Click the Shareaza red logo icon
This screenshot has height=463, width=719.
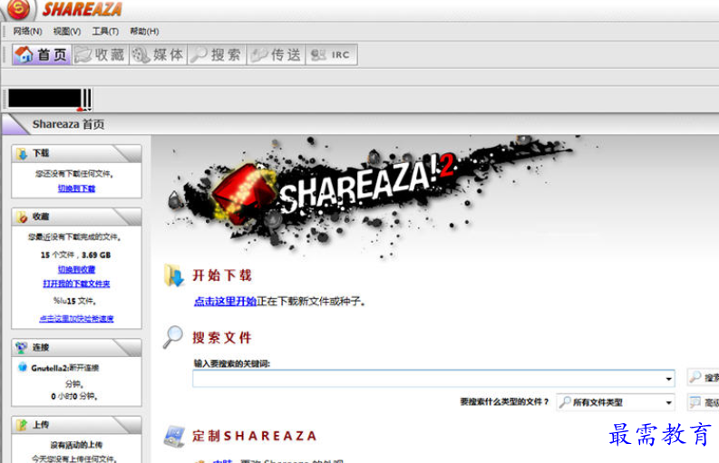click(18, 8)
